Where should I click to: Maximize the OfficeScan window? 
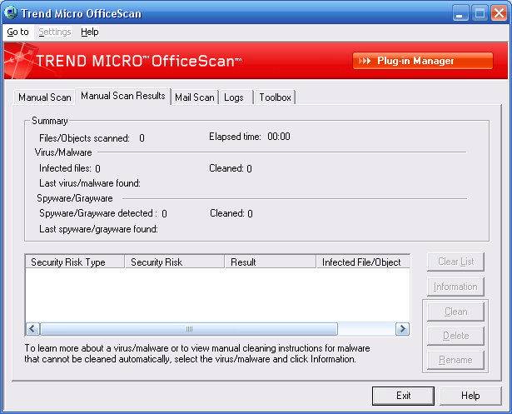coord(480,13)
